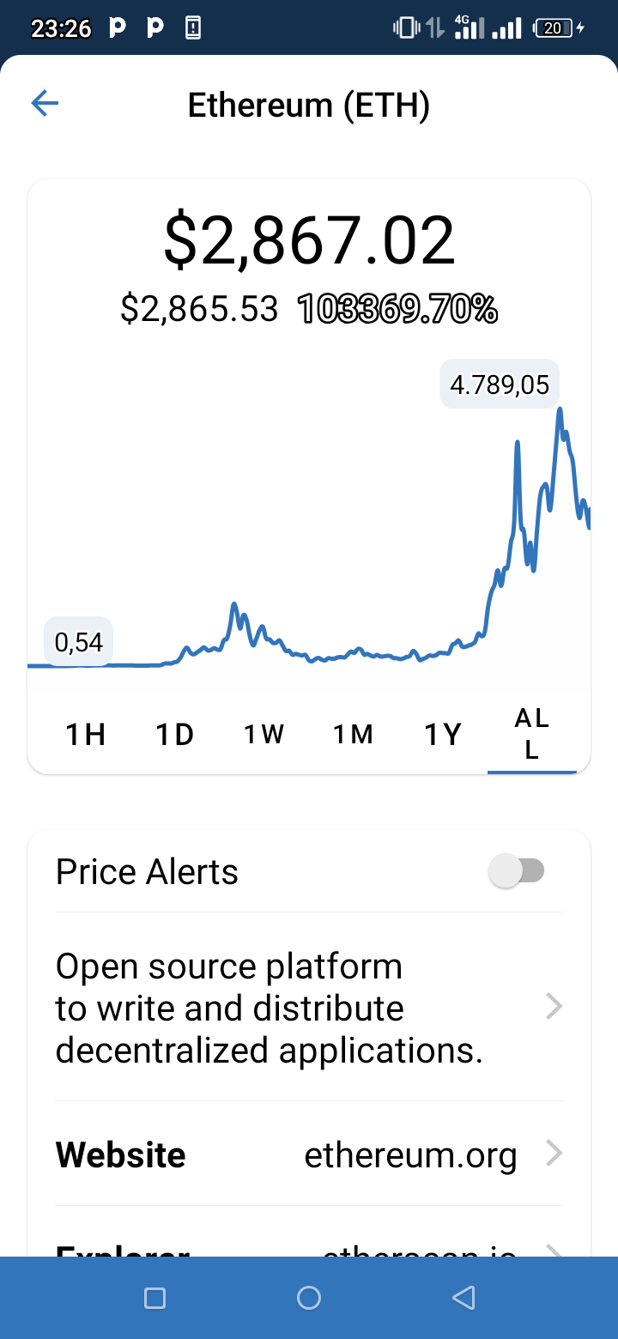Expand the description row chevron
The image size is (618, 1339).
tap(554, 1006)
